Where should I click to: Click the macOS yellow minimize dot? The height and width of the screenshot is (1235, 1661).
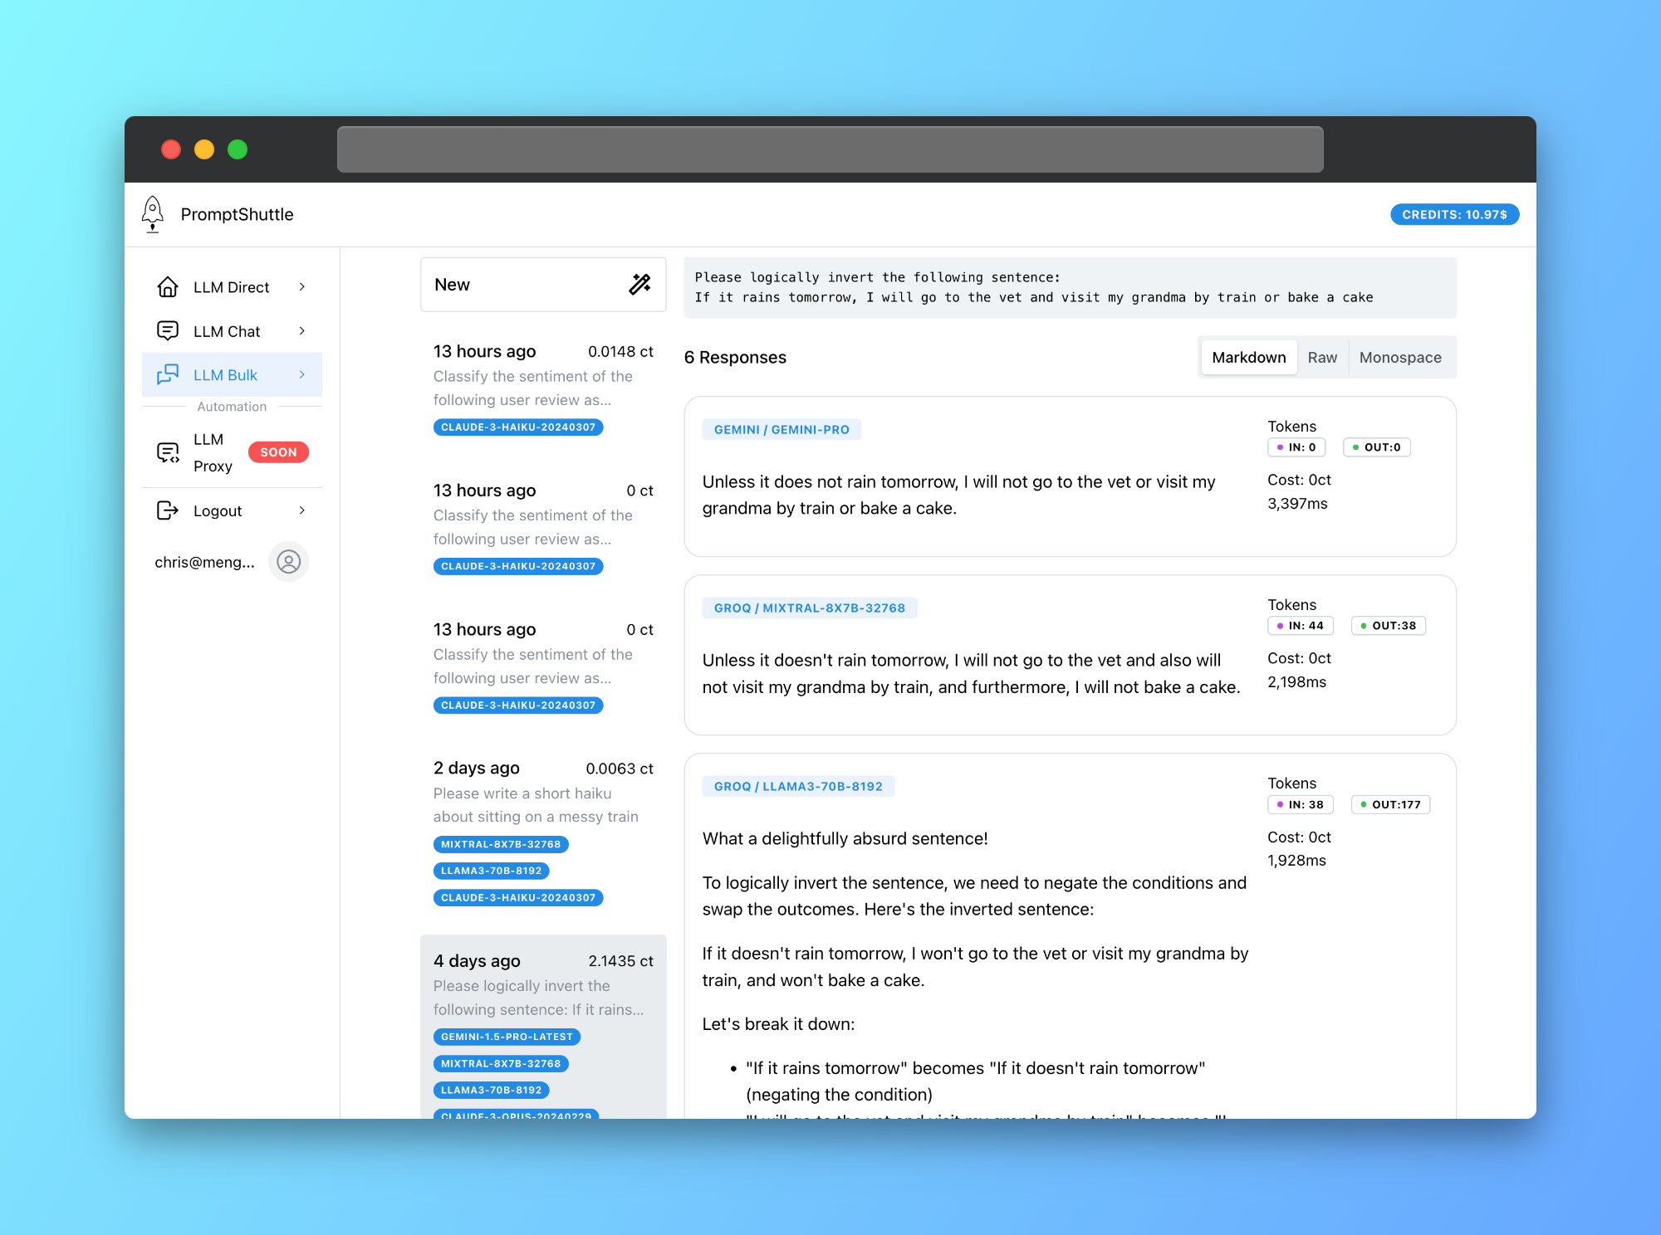(204, 149)
